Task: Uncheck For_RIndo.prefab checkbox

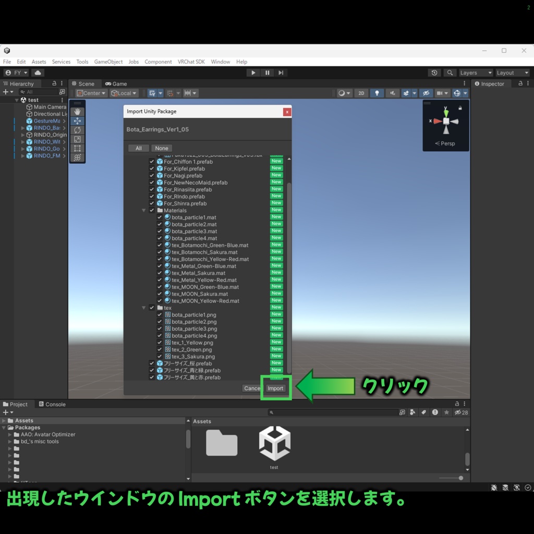Action: [x=152, y=196]
